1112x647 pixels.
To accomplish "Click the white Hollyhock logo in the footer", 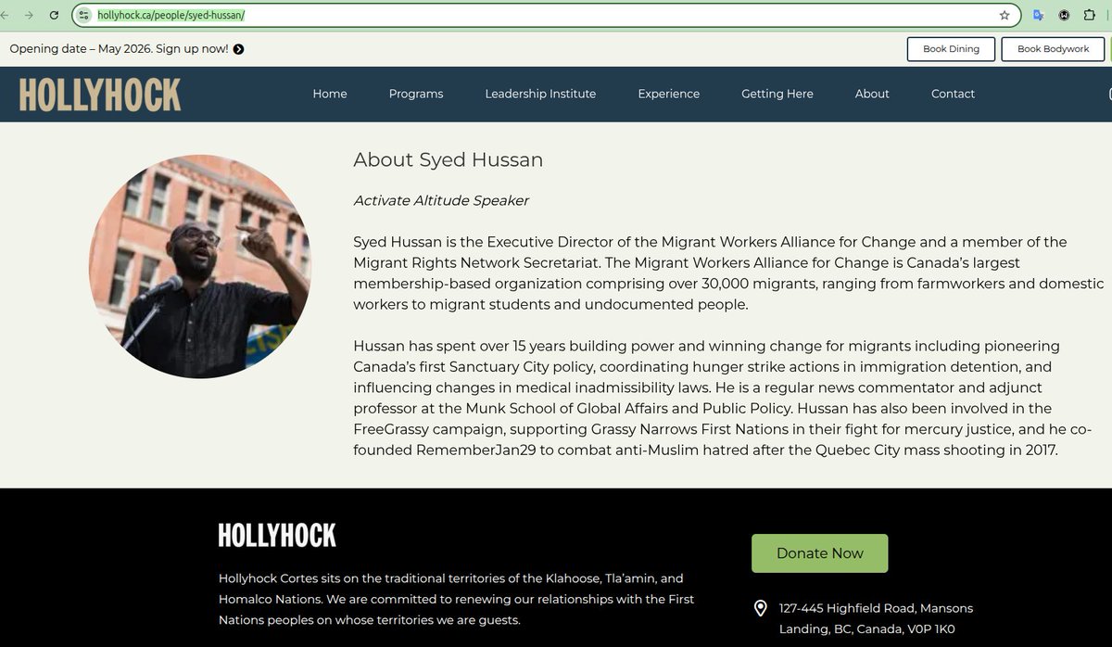I will coord(277,535).
